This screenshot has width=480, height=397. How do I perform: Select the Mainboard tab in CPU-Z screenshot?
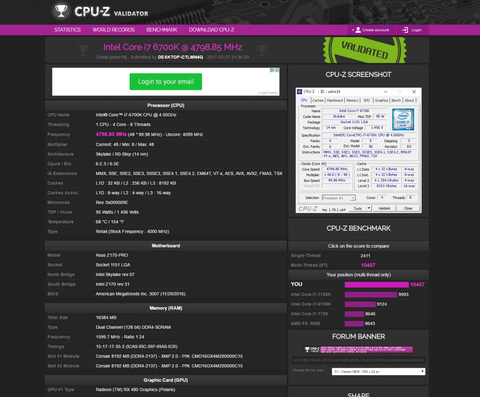[x=334, y=100]
